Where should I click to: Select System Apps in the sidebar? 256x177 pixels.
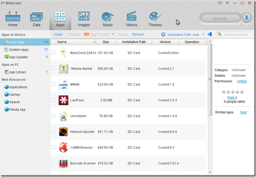coord(25,50)
